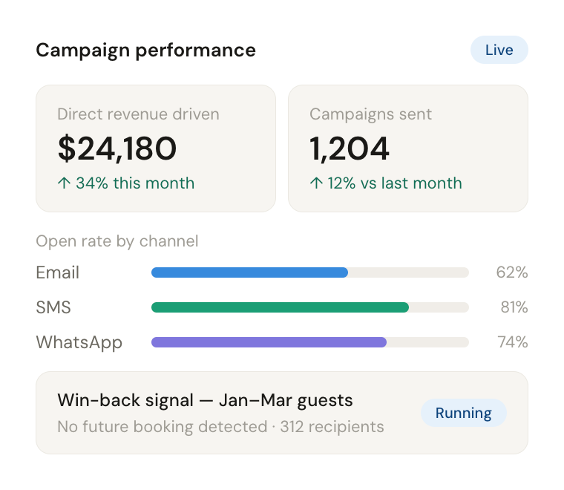Click the green SMS open rate bar
The width and height of the screenshot is (564, 490).
tap(280, 307)
